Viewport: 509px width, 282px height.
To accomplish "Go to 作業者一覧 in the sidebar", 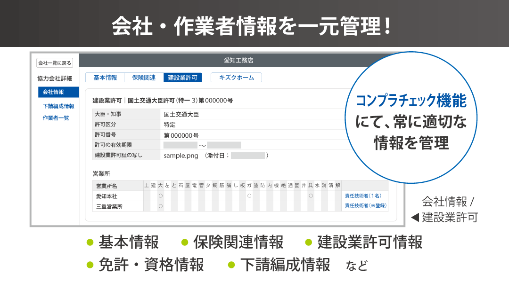I will coord(56,118).
